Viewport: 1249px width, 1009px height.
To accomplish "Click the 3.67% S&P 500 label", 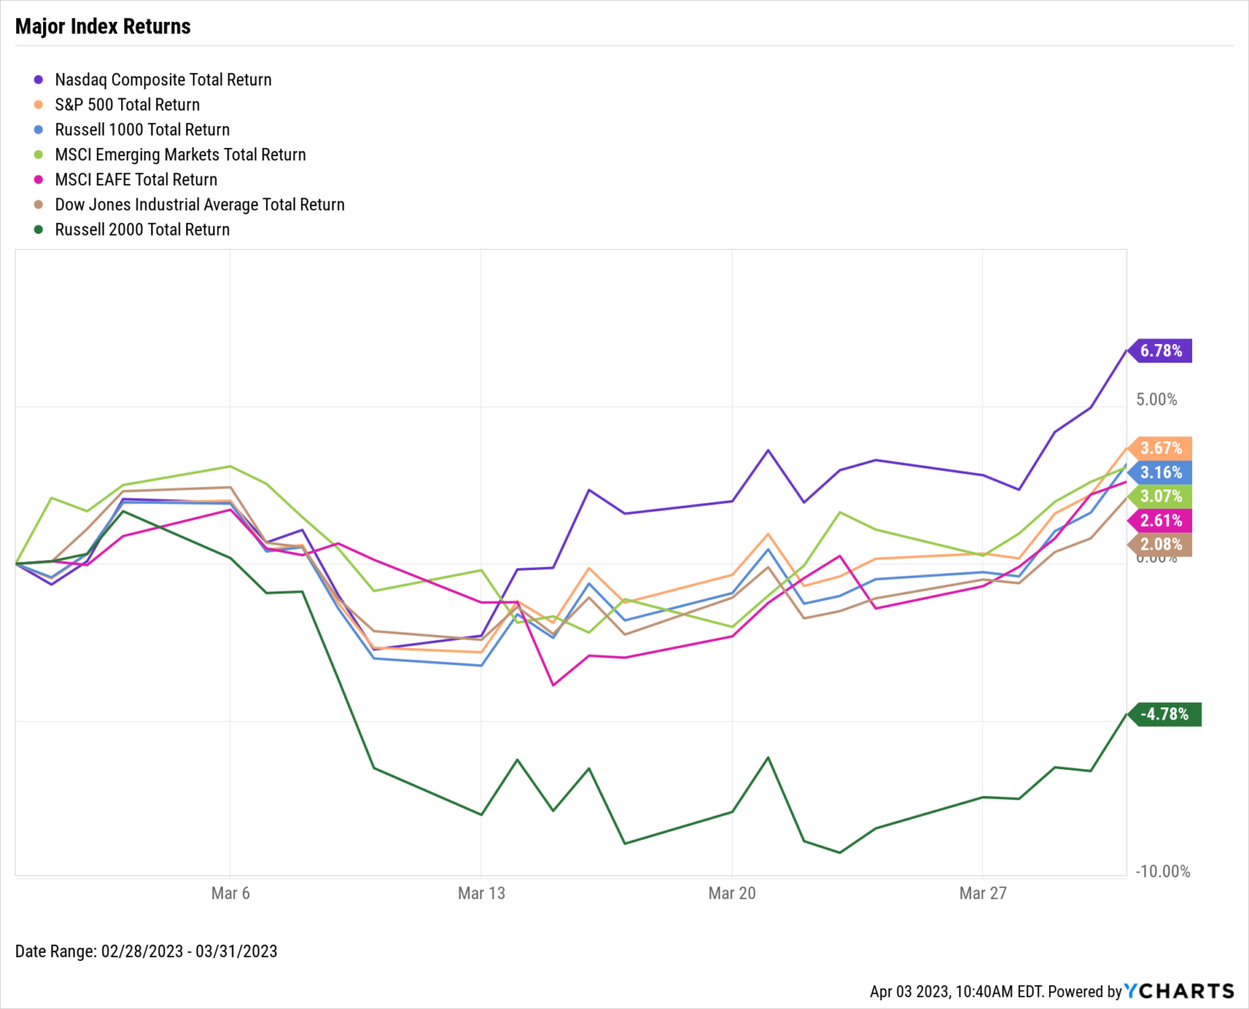I will coord(1161,448).
